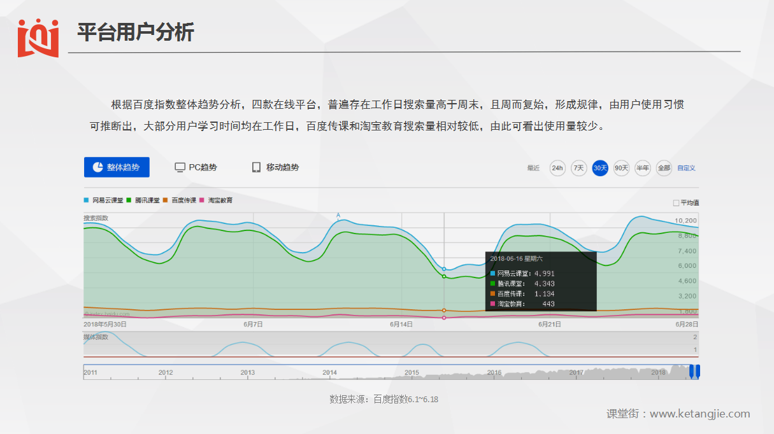Click the 2015 label on the year timeline
The image size is (774, 434).
pos(412,372)
